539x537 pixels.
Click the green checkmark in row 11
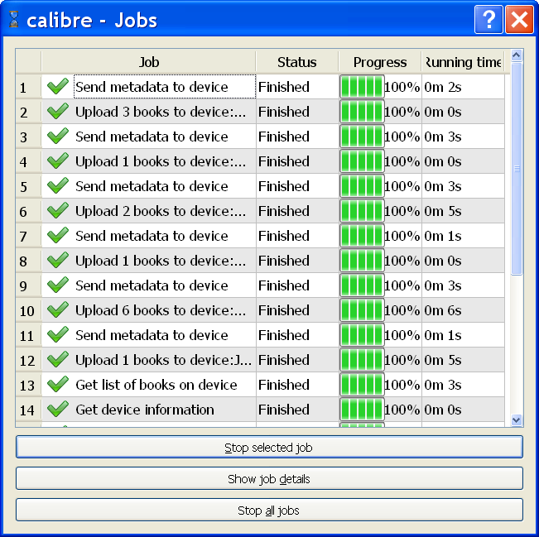pyautogui.click(x=58, y=334)
